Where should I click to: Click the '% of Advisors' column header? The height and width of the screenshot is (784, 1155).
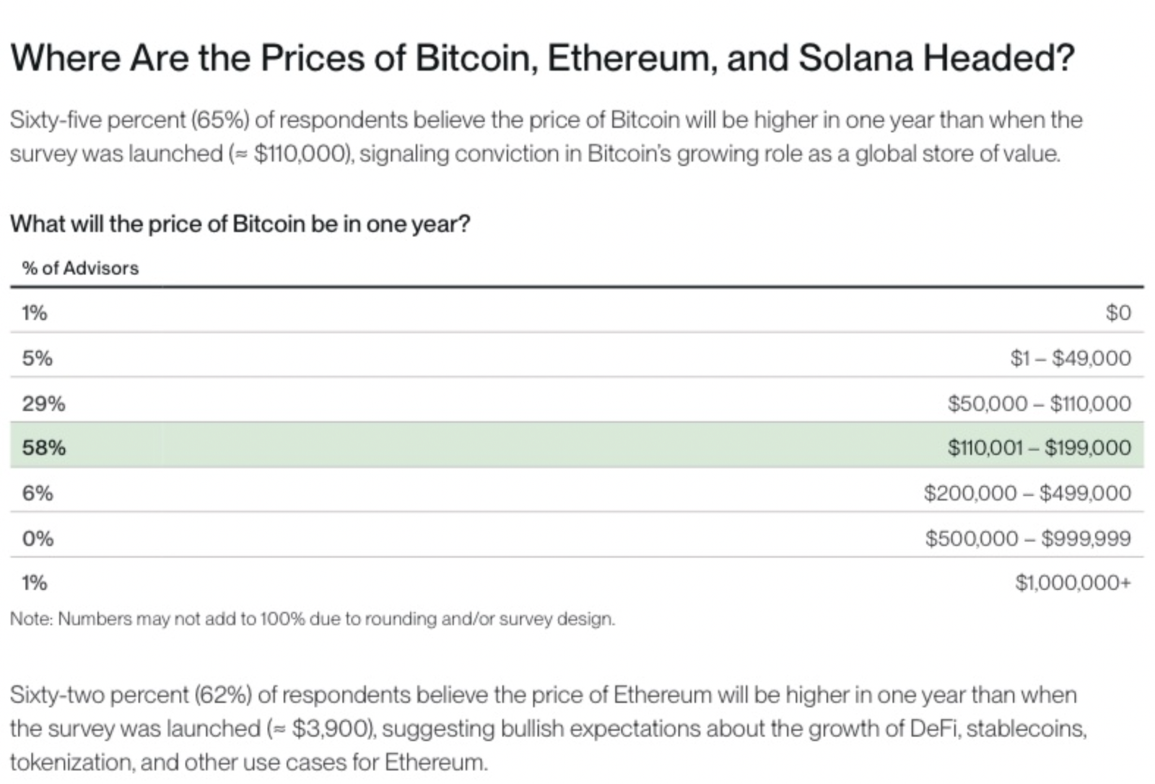pyautogui.click(x=80, y=268)
